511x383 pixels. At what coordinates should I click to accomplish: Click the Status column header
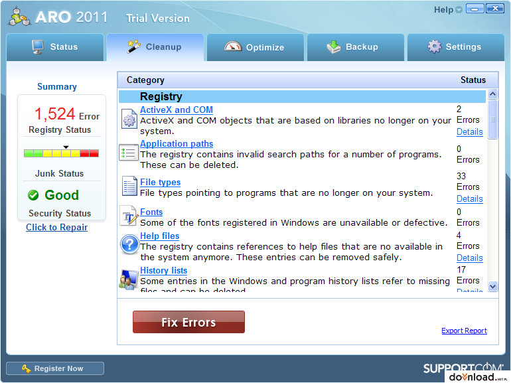pyautogui.click(x=473, y=80)
